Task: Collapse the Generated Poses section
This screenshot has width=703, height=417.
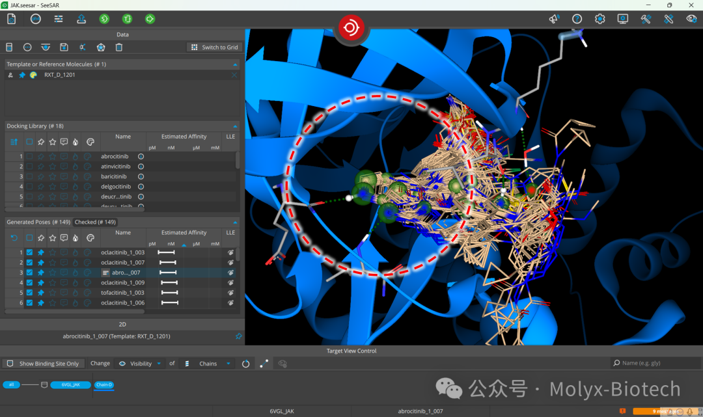Action: coord(235,222)
